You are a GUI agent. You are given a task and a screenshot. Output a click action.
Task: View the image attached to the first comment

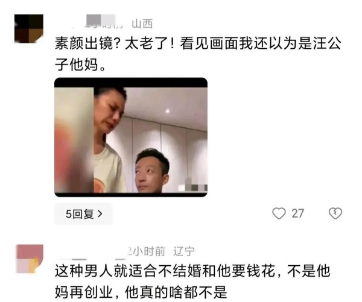[x=131, y=137]
